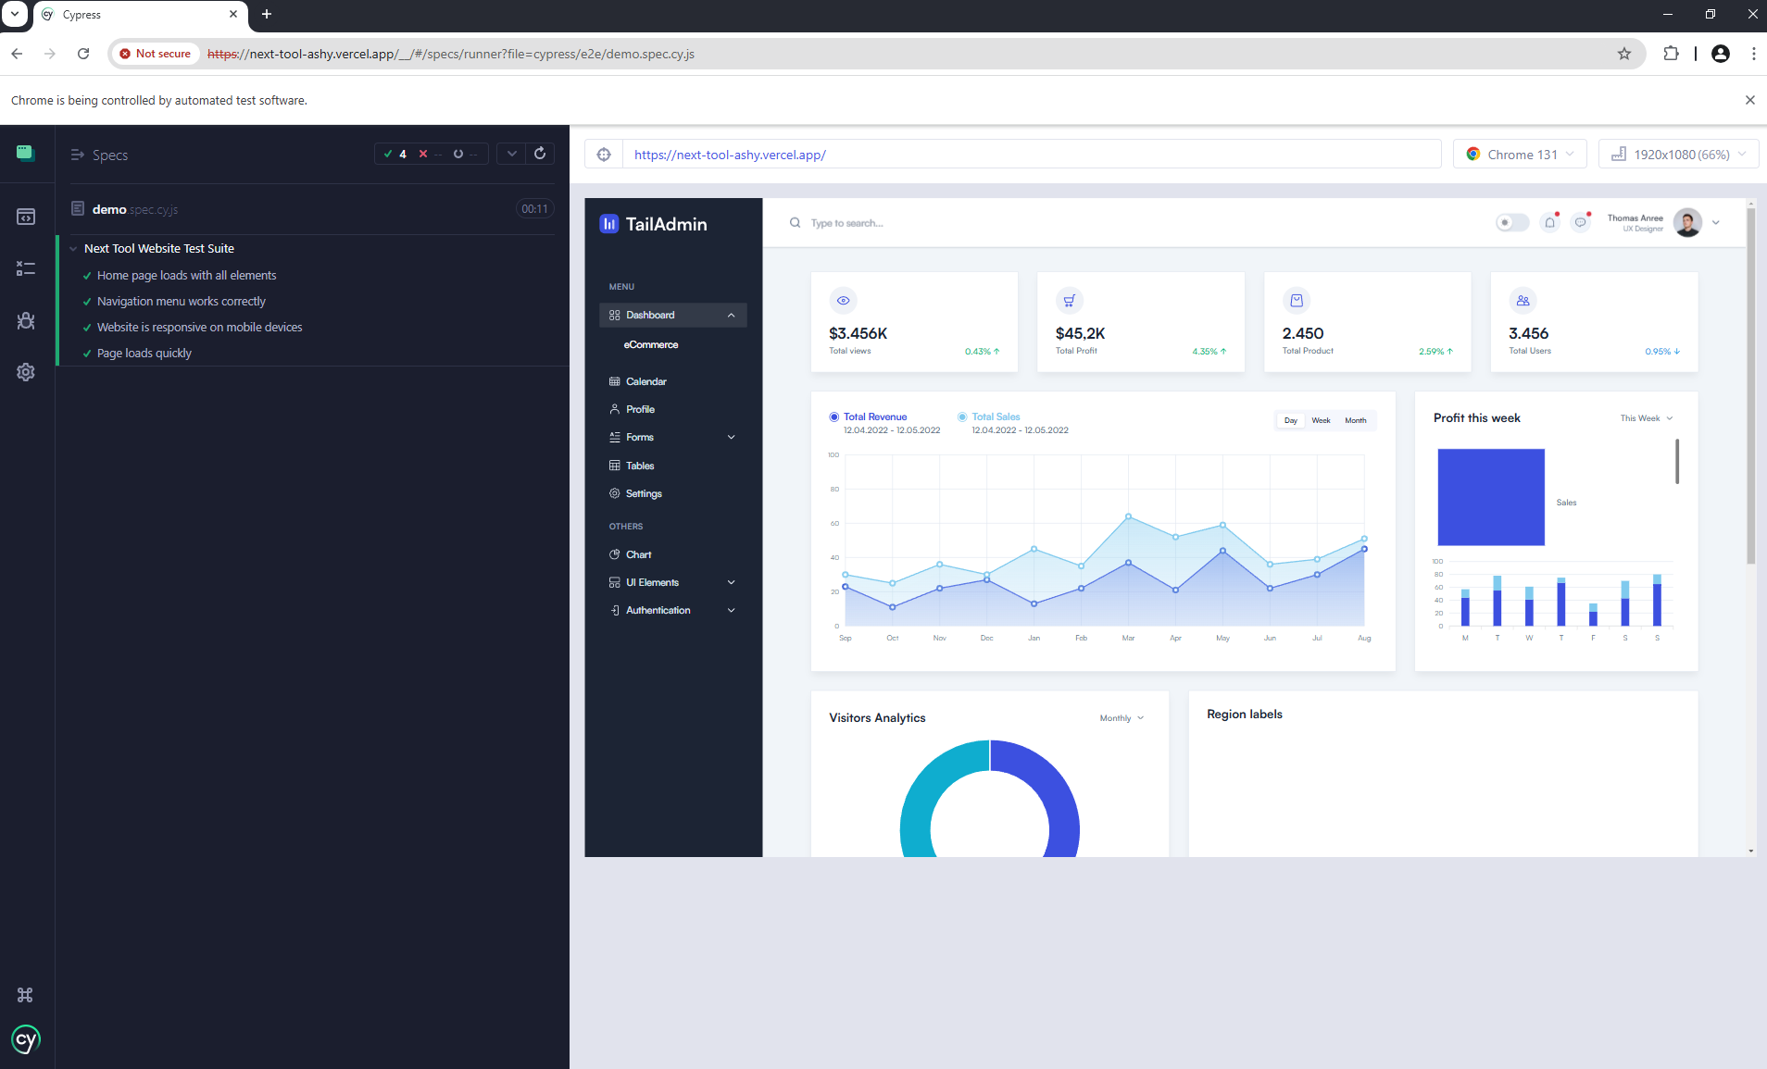1767x1069 pixels.
Task: Open keyboard shortcuts command icon
Action: 25,995
